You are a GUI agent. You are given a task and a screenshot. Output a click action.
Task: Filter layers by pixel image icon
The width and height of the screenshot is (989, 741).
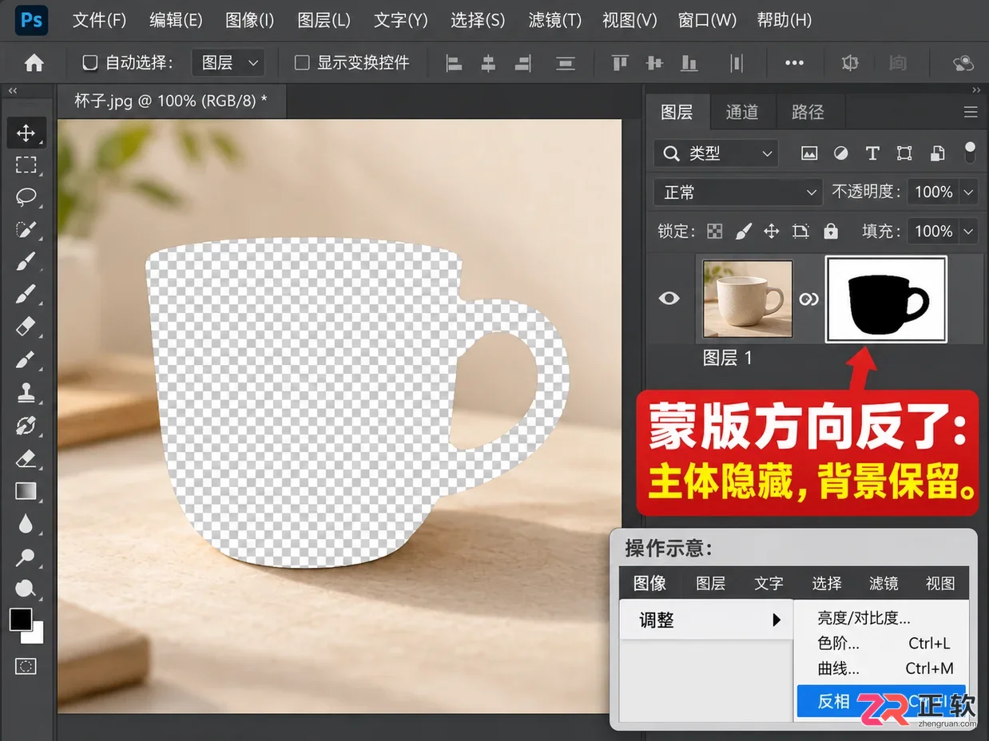pyautogui.click(x=809, y=153)
